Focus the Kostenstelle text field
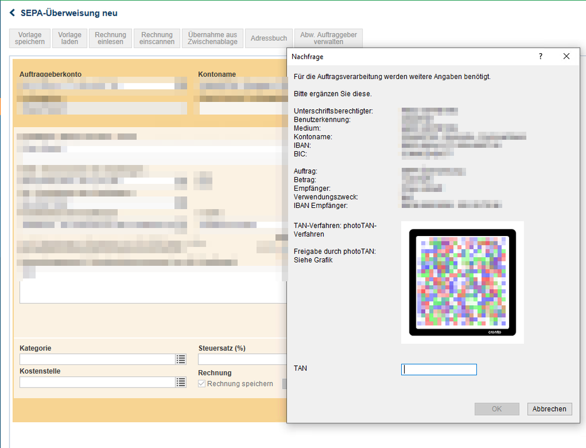Screen dimensions: 586x448 (97, 382)
